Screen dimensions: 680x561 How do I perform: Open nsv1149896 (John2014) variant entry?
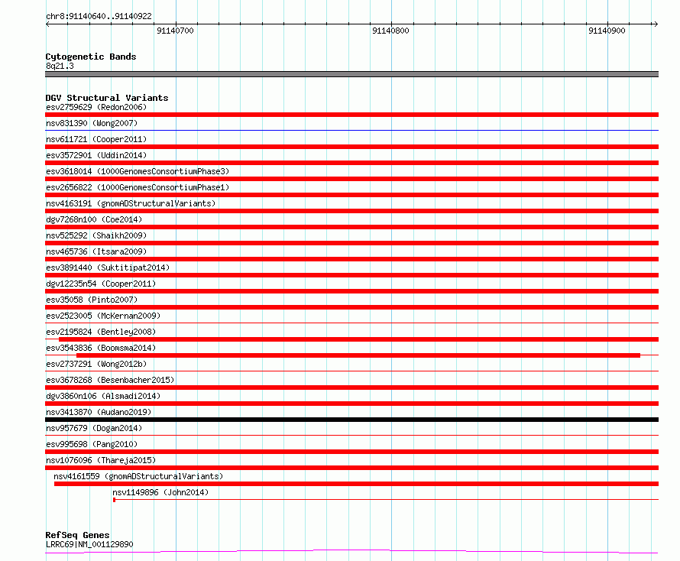(160, 492)
